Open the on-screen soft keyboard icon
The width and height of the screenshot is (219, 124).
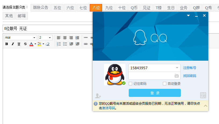(177, 76)
